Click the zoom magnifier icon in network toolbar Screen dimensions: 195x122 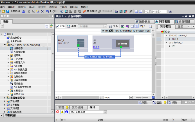(x=142, y=26)
